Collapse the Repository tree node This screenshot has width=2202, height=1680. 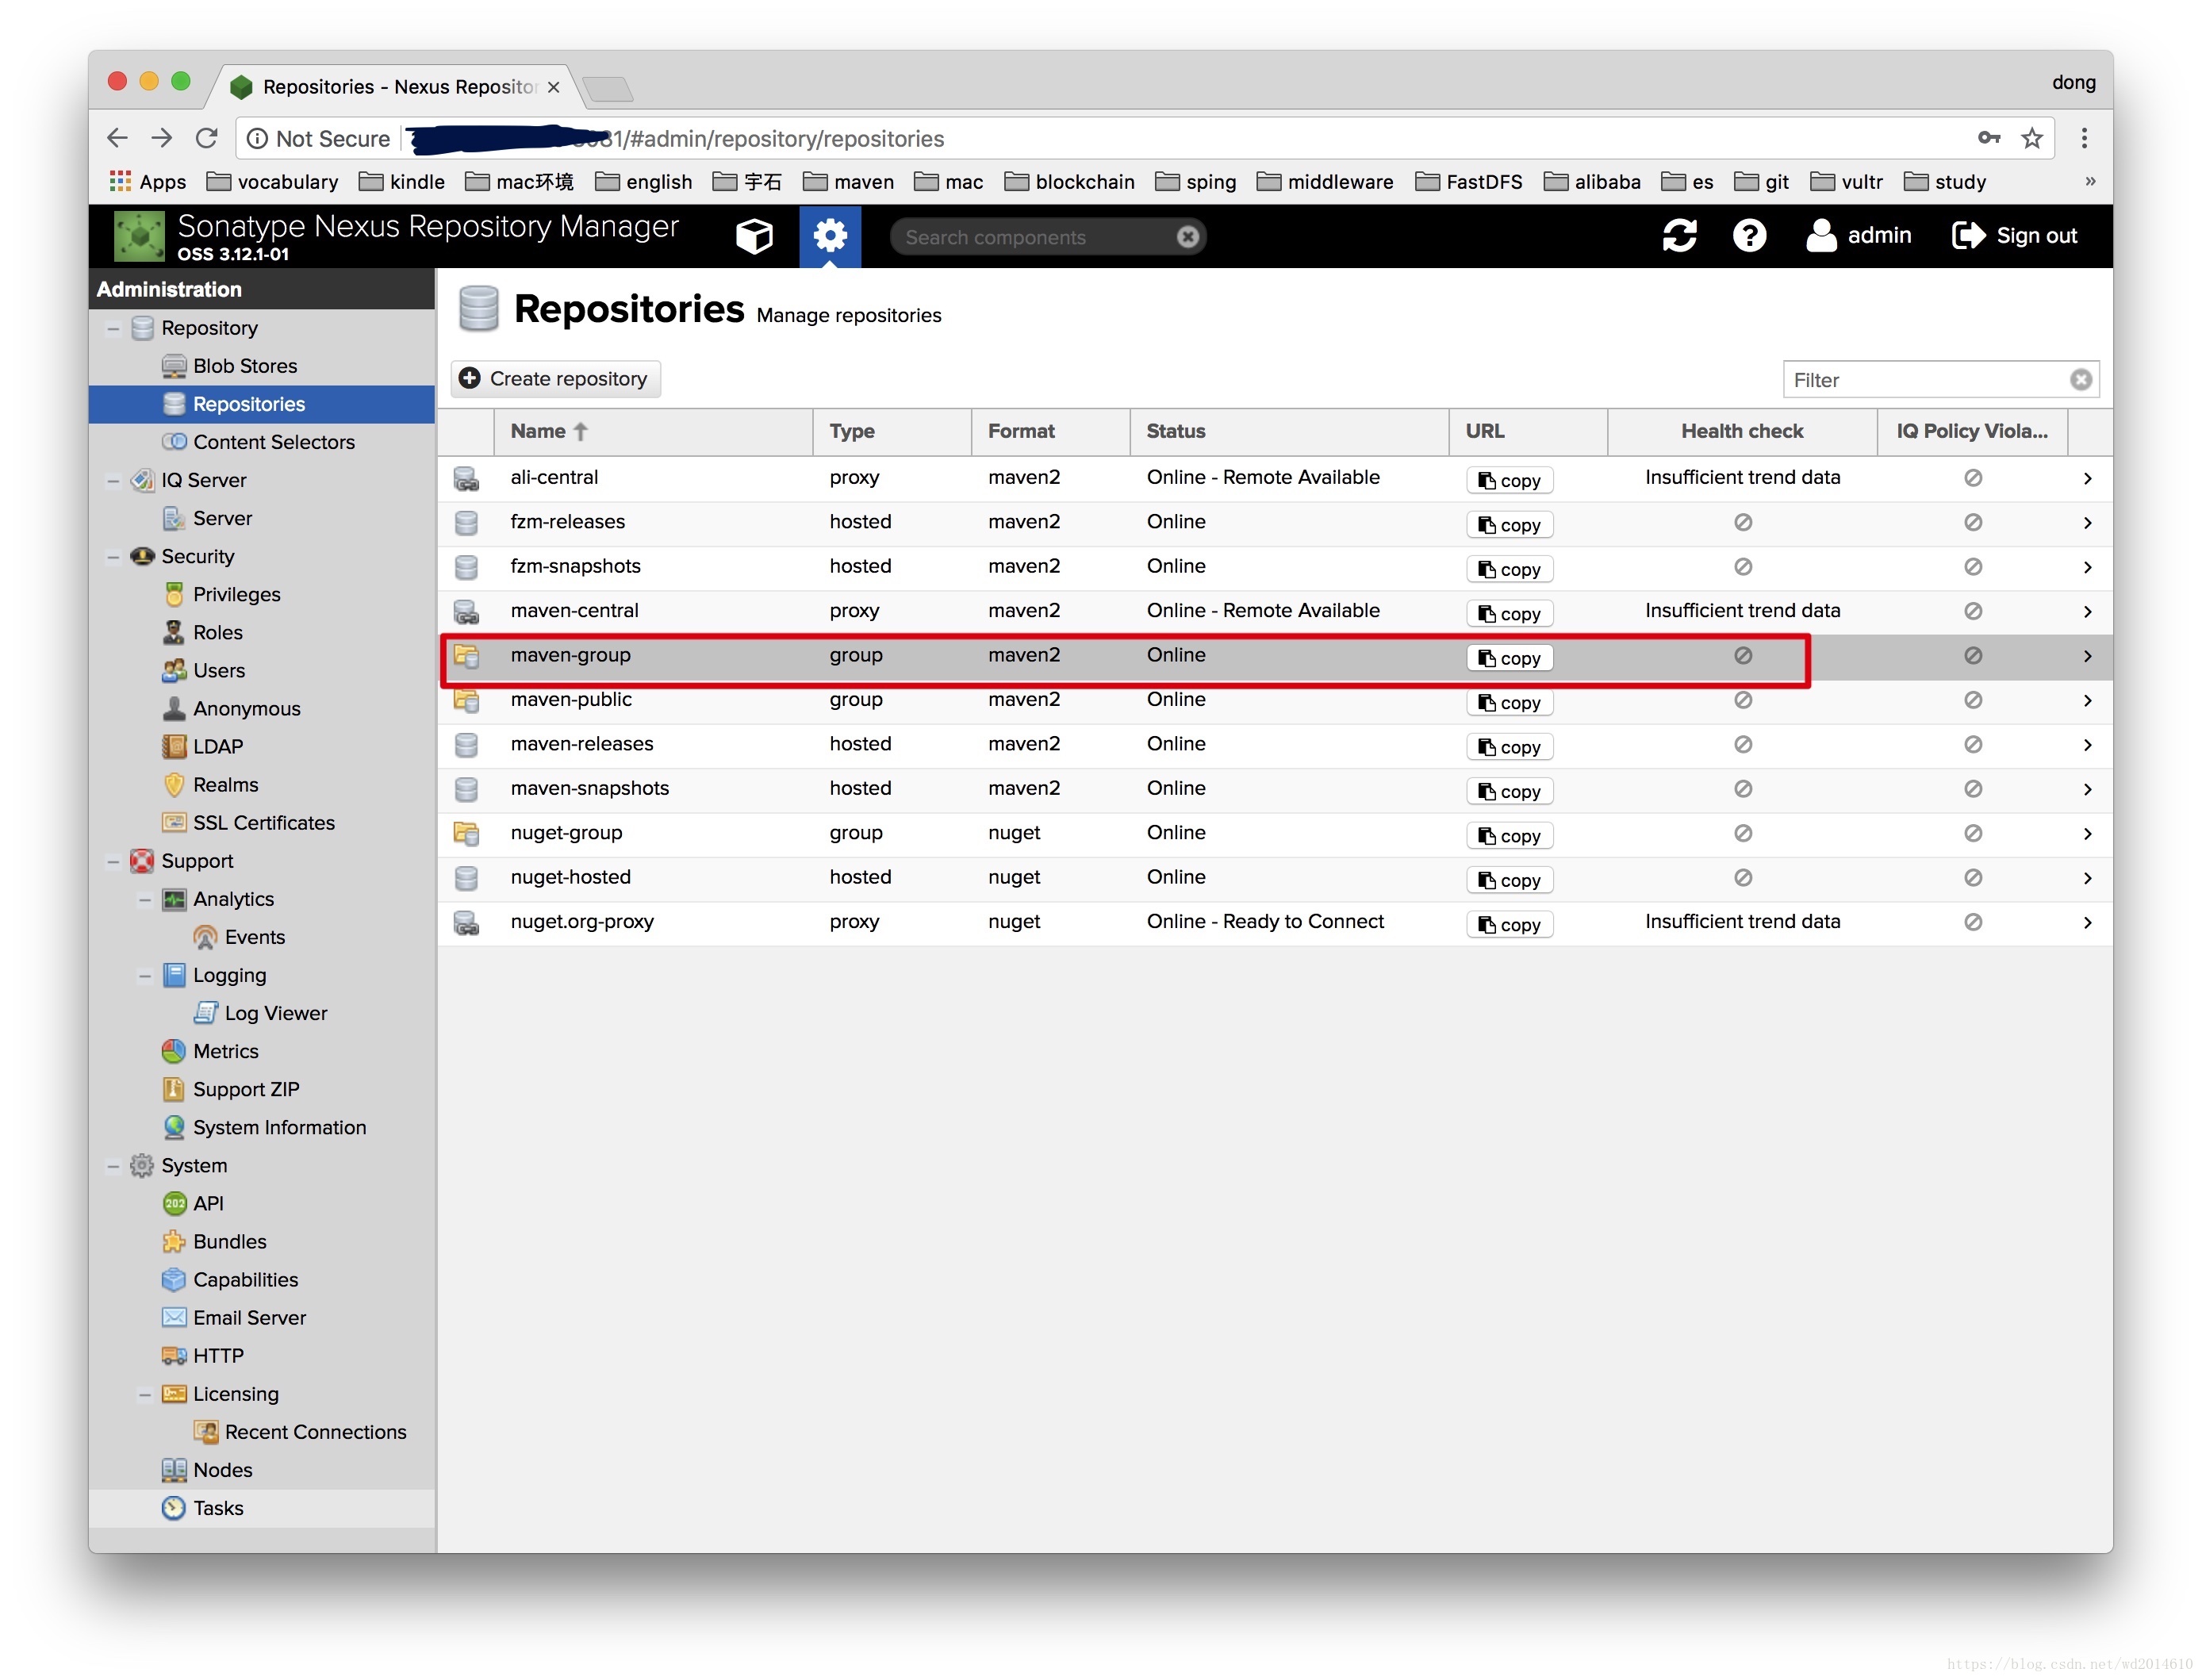click(x=113, y=328)
